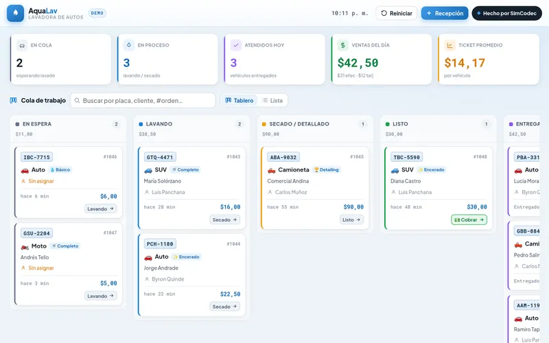Viewport: 549px width, 343px height.
Task: Click the Detailing tag on ABA-9032 card
Action: point(327,169)
